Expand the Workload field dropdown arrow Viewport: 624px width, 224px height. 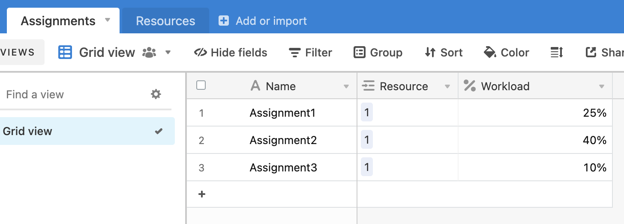pyautogui.click(x=602, y=87)
